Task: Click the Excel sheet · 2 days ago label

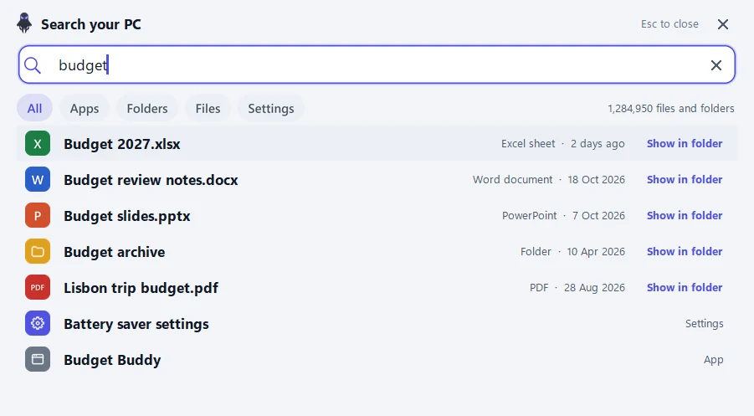Action: click(x=562, y=143)
